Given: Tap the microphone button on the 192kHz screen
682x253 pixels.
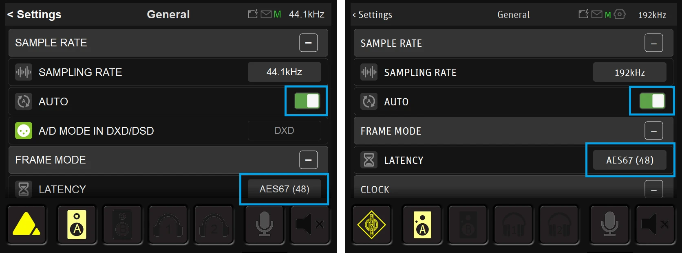Looking at the screenshot, I should [610, 224].
